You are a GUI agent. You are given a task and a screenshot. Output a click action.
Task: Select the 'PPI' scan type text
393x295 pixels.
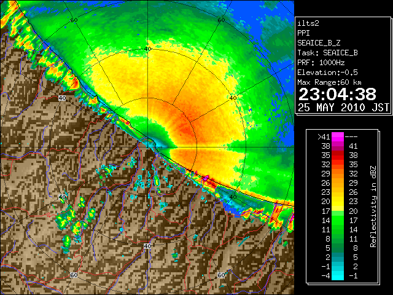click(303, 33)
